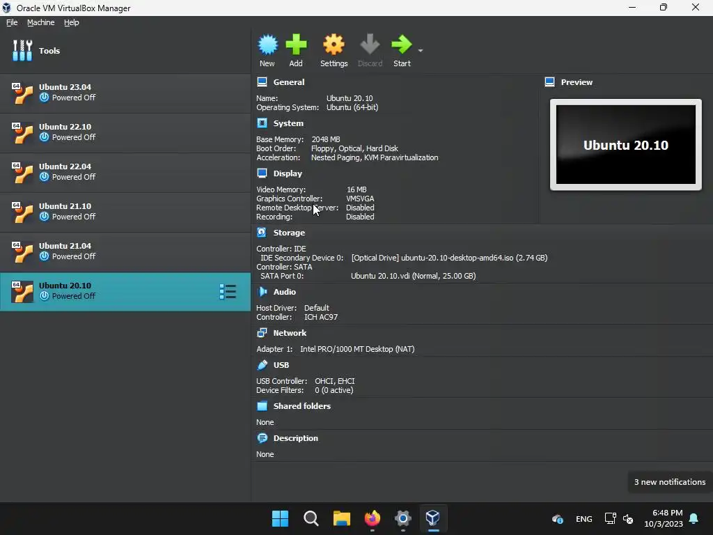The image size is (713, 535).
Task: Click the ICH AC97 audio controller value
Action: point(321,317)
